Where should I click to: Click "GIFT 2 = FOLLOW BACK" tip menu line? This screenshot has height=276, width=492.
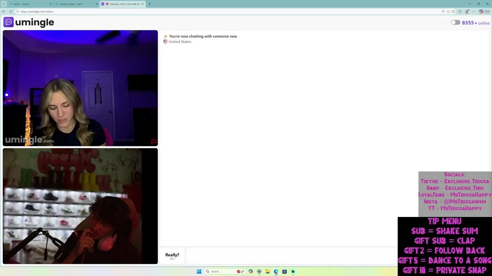point(444,251)
